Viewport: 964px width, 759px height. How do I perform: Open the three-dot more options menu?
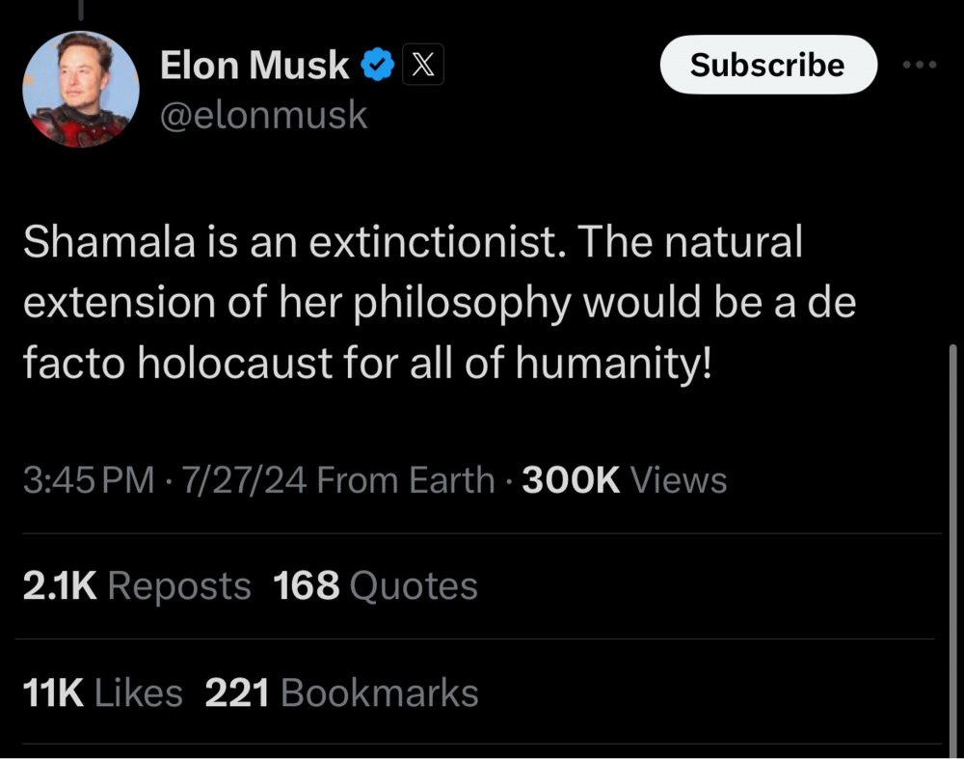click(x=920, y=65)
